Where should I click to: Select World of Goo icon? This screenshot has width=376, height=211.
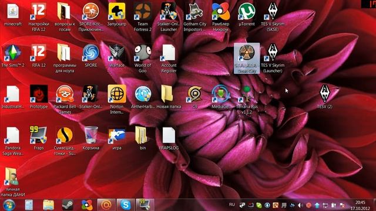[x=143, y=59]
